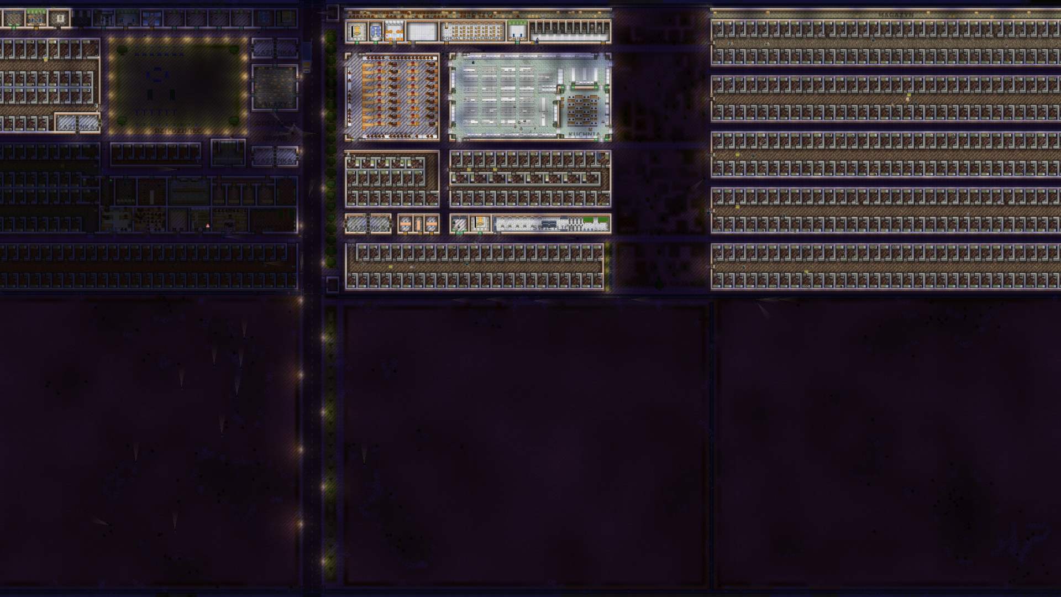Click the small office with green cabinets on top

(x=518, y=32)
